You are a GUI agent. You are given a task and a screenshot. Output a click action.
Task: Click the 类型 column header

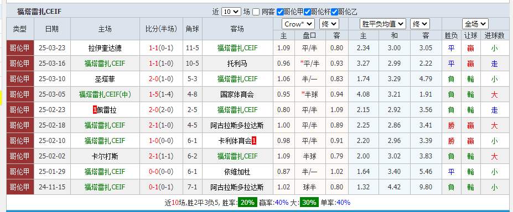[x=20, y=29]
